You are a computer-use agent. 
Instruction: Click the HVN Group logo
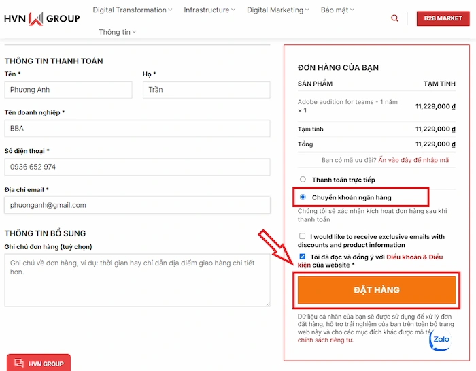[x=41, y=18]
